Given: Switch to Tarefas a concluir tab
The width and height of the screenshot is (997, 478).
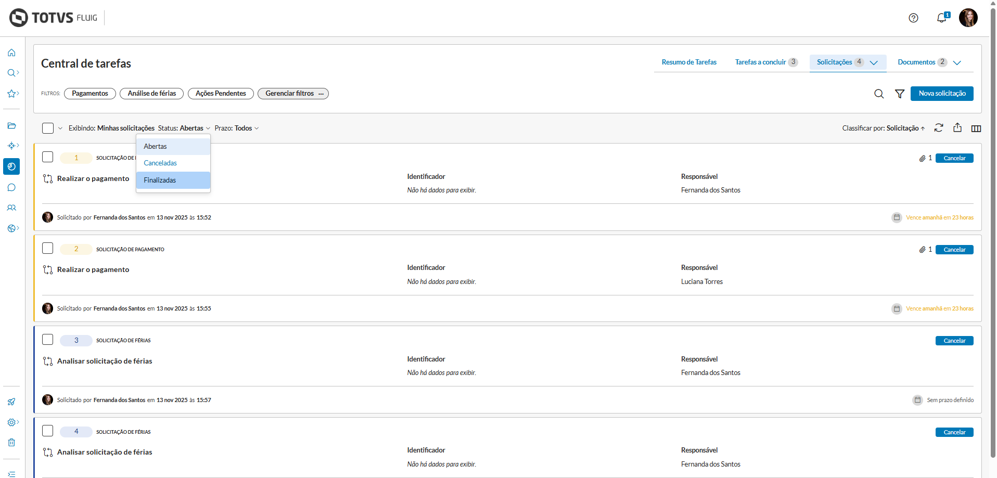Looking at the screenshot, I should click(x=760, y=62).
